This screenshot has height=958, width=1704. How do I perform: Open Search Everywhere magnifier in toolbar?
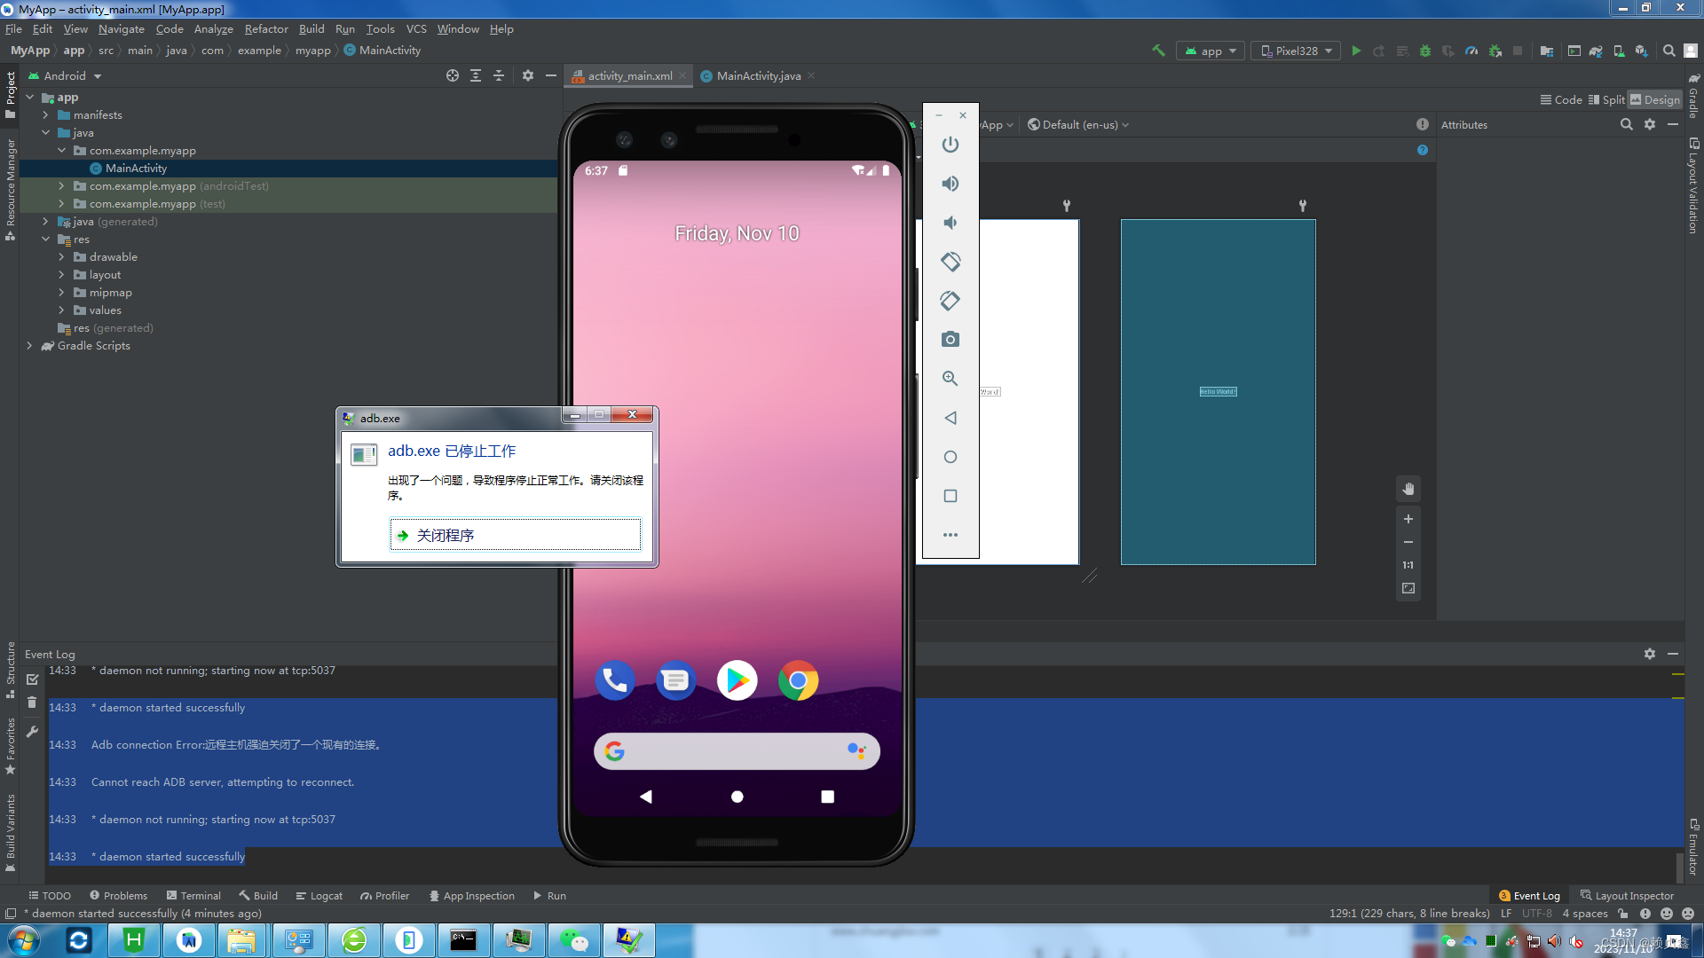1668,51
